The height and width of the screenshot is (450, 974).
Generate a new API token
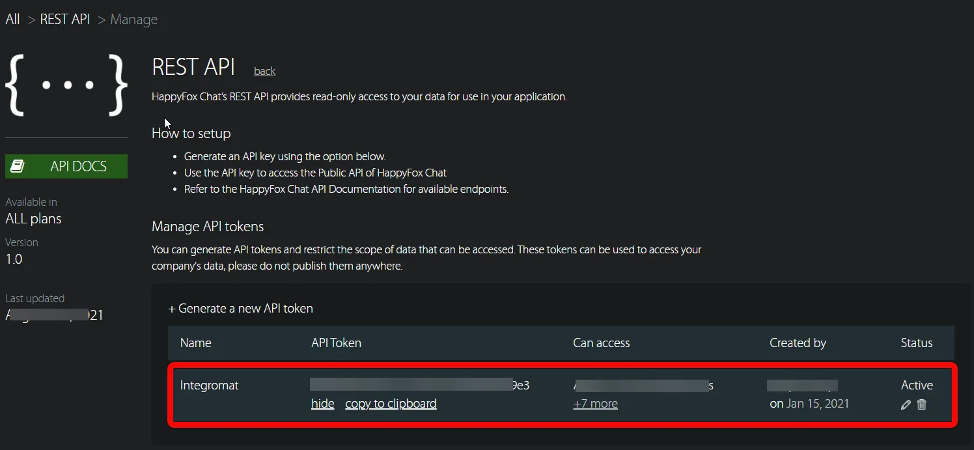pos(240,308)
